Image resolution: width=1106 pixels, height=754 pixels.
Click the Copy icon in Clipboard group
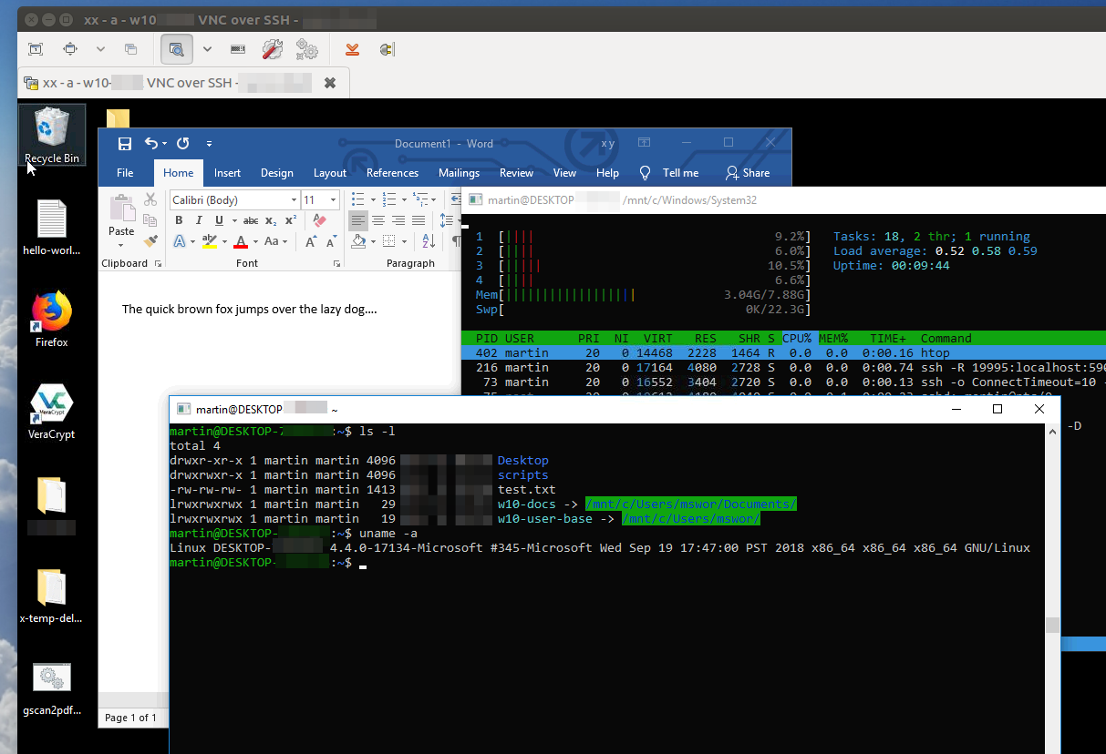[x=150, y=220]
